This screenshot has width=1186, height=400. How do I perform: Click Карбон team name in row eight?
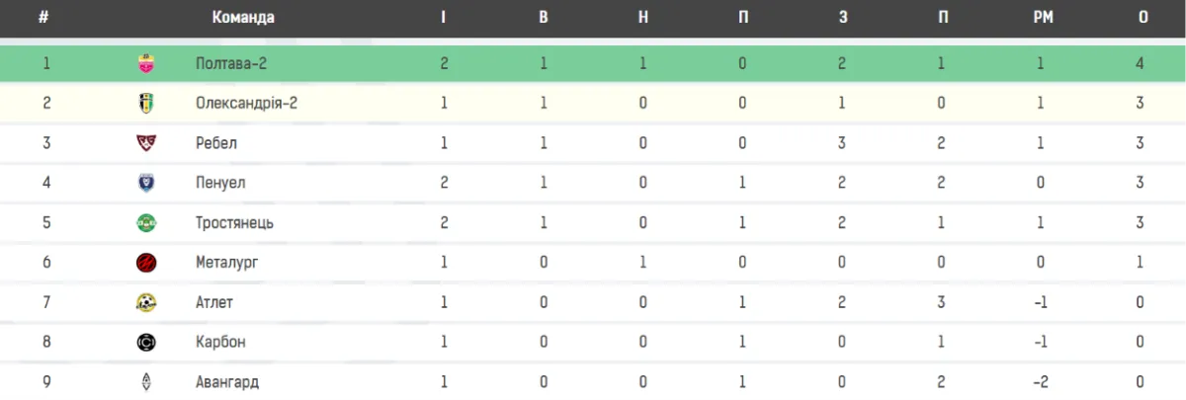(220, 342)
